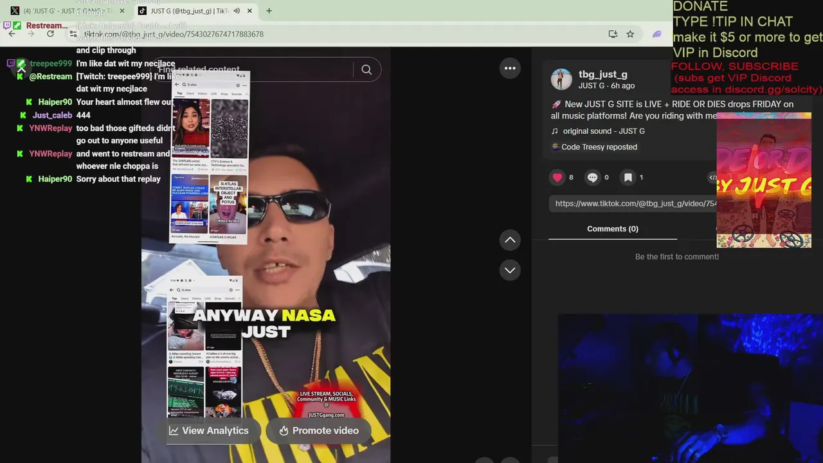Click Promote video button
This screenshot has width=823, height=463.
(x=319, y=431)
